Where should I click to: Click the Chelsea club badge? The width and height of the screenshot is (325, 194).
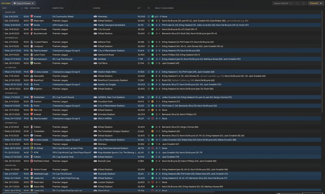click(31, 135)
